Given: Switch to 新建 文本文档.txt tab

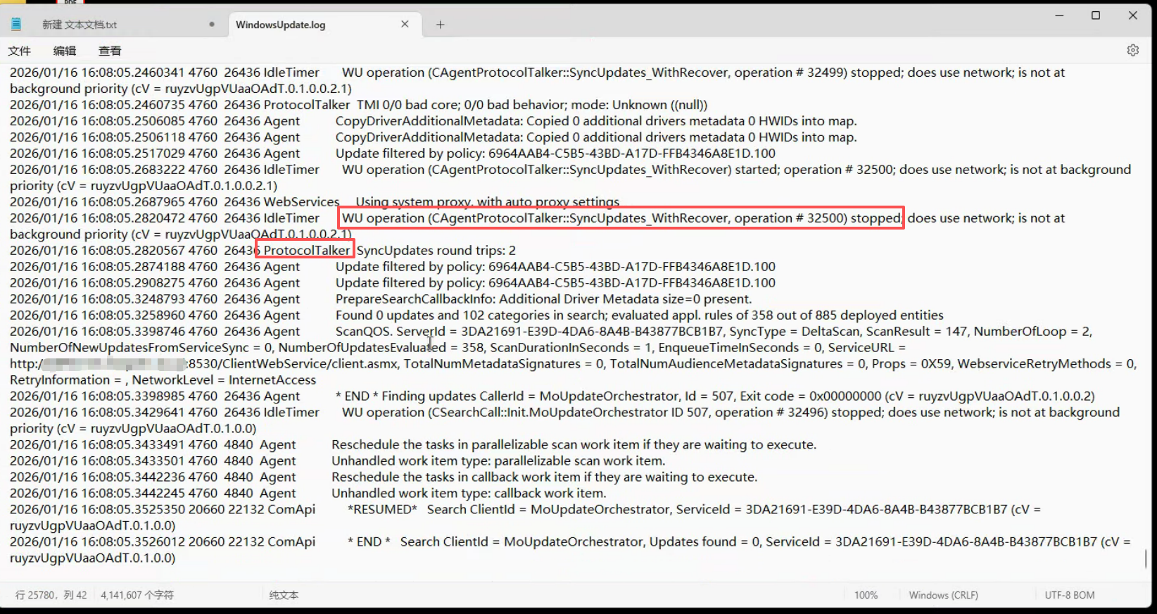Looking at the screenshot, I should coord(80,25).
